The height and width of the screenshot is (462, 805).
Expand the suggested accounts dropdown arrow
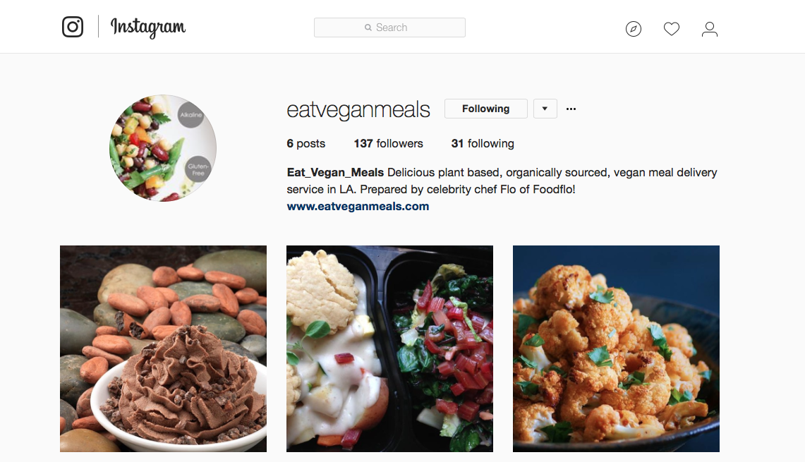[545, 109]
